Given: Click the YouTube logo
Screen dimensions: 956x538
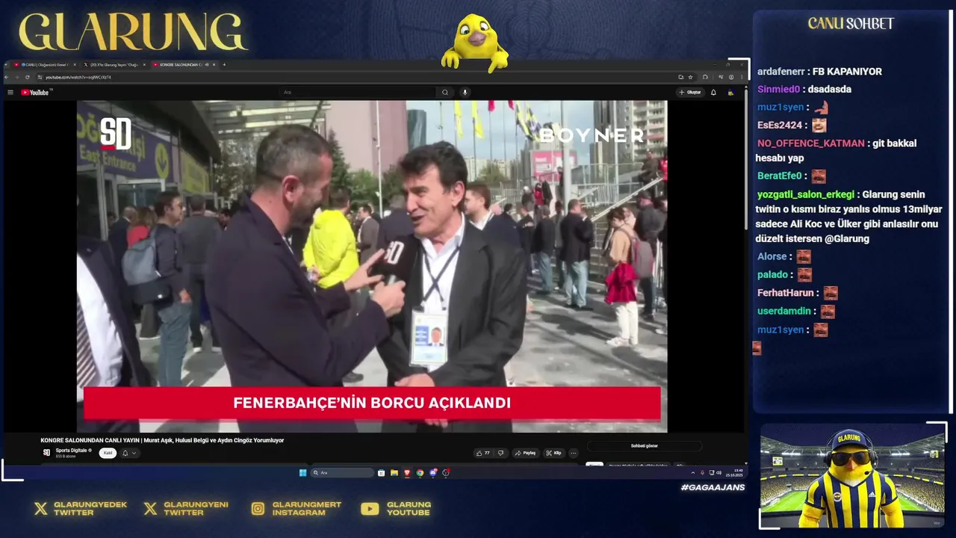Looking at the screenshot, I should [x=35, y=92].
